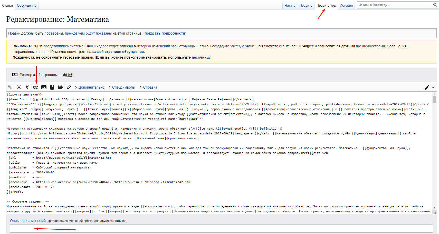Viewport: 439px width, 234px height.
Task: Insert a link using the chain icon
Action: 36,87
